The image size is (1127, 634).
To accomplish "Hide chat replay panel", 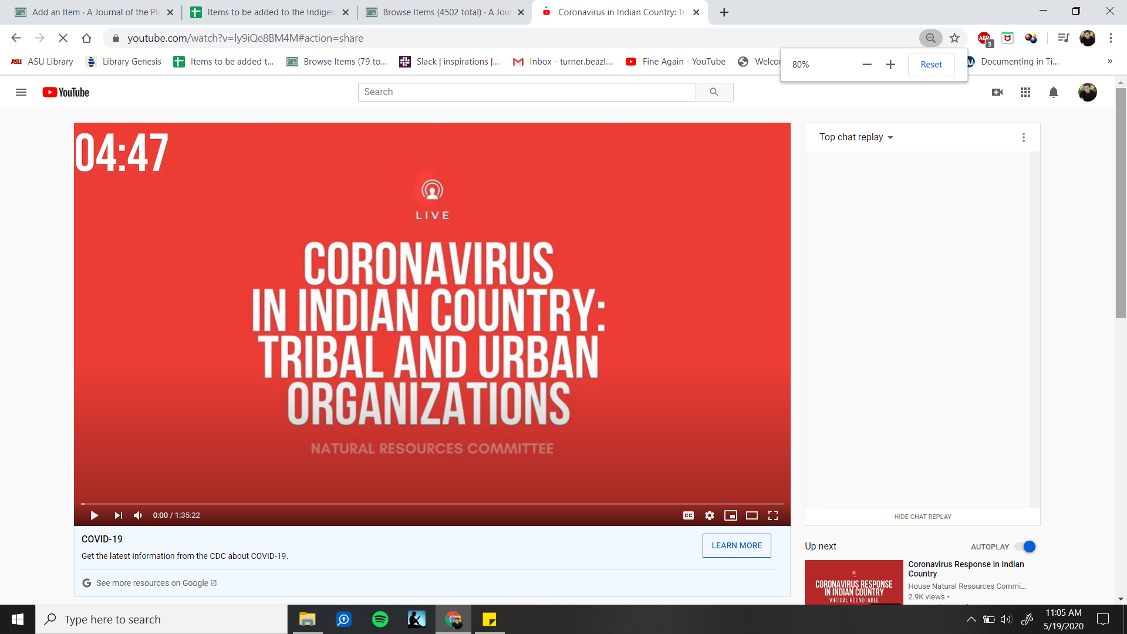I will (922, 517).
